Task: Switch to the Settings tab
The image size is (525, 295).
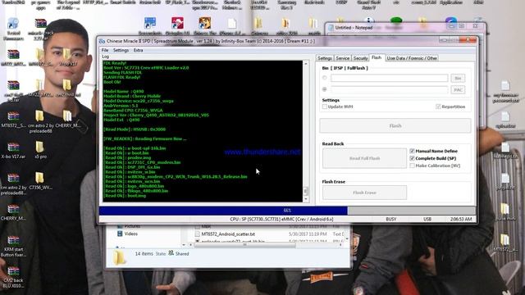Action: pyautogui.click(x=325, y=58)
